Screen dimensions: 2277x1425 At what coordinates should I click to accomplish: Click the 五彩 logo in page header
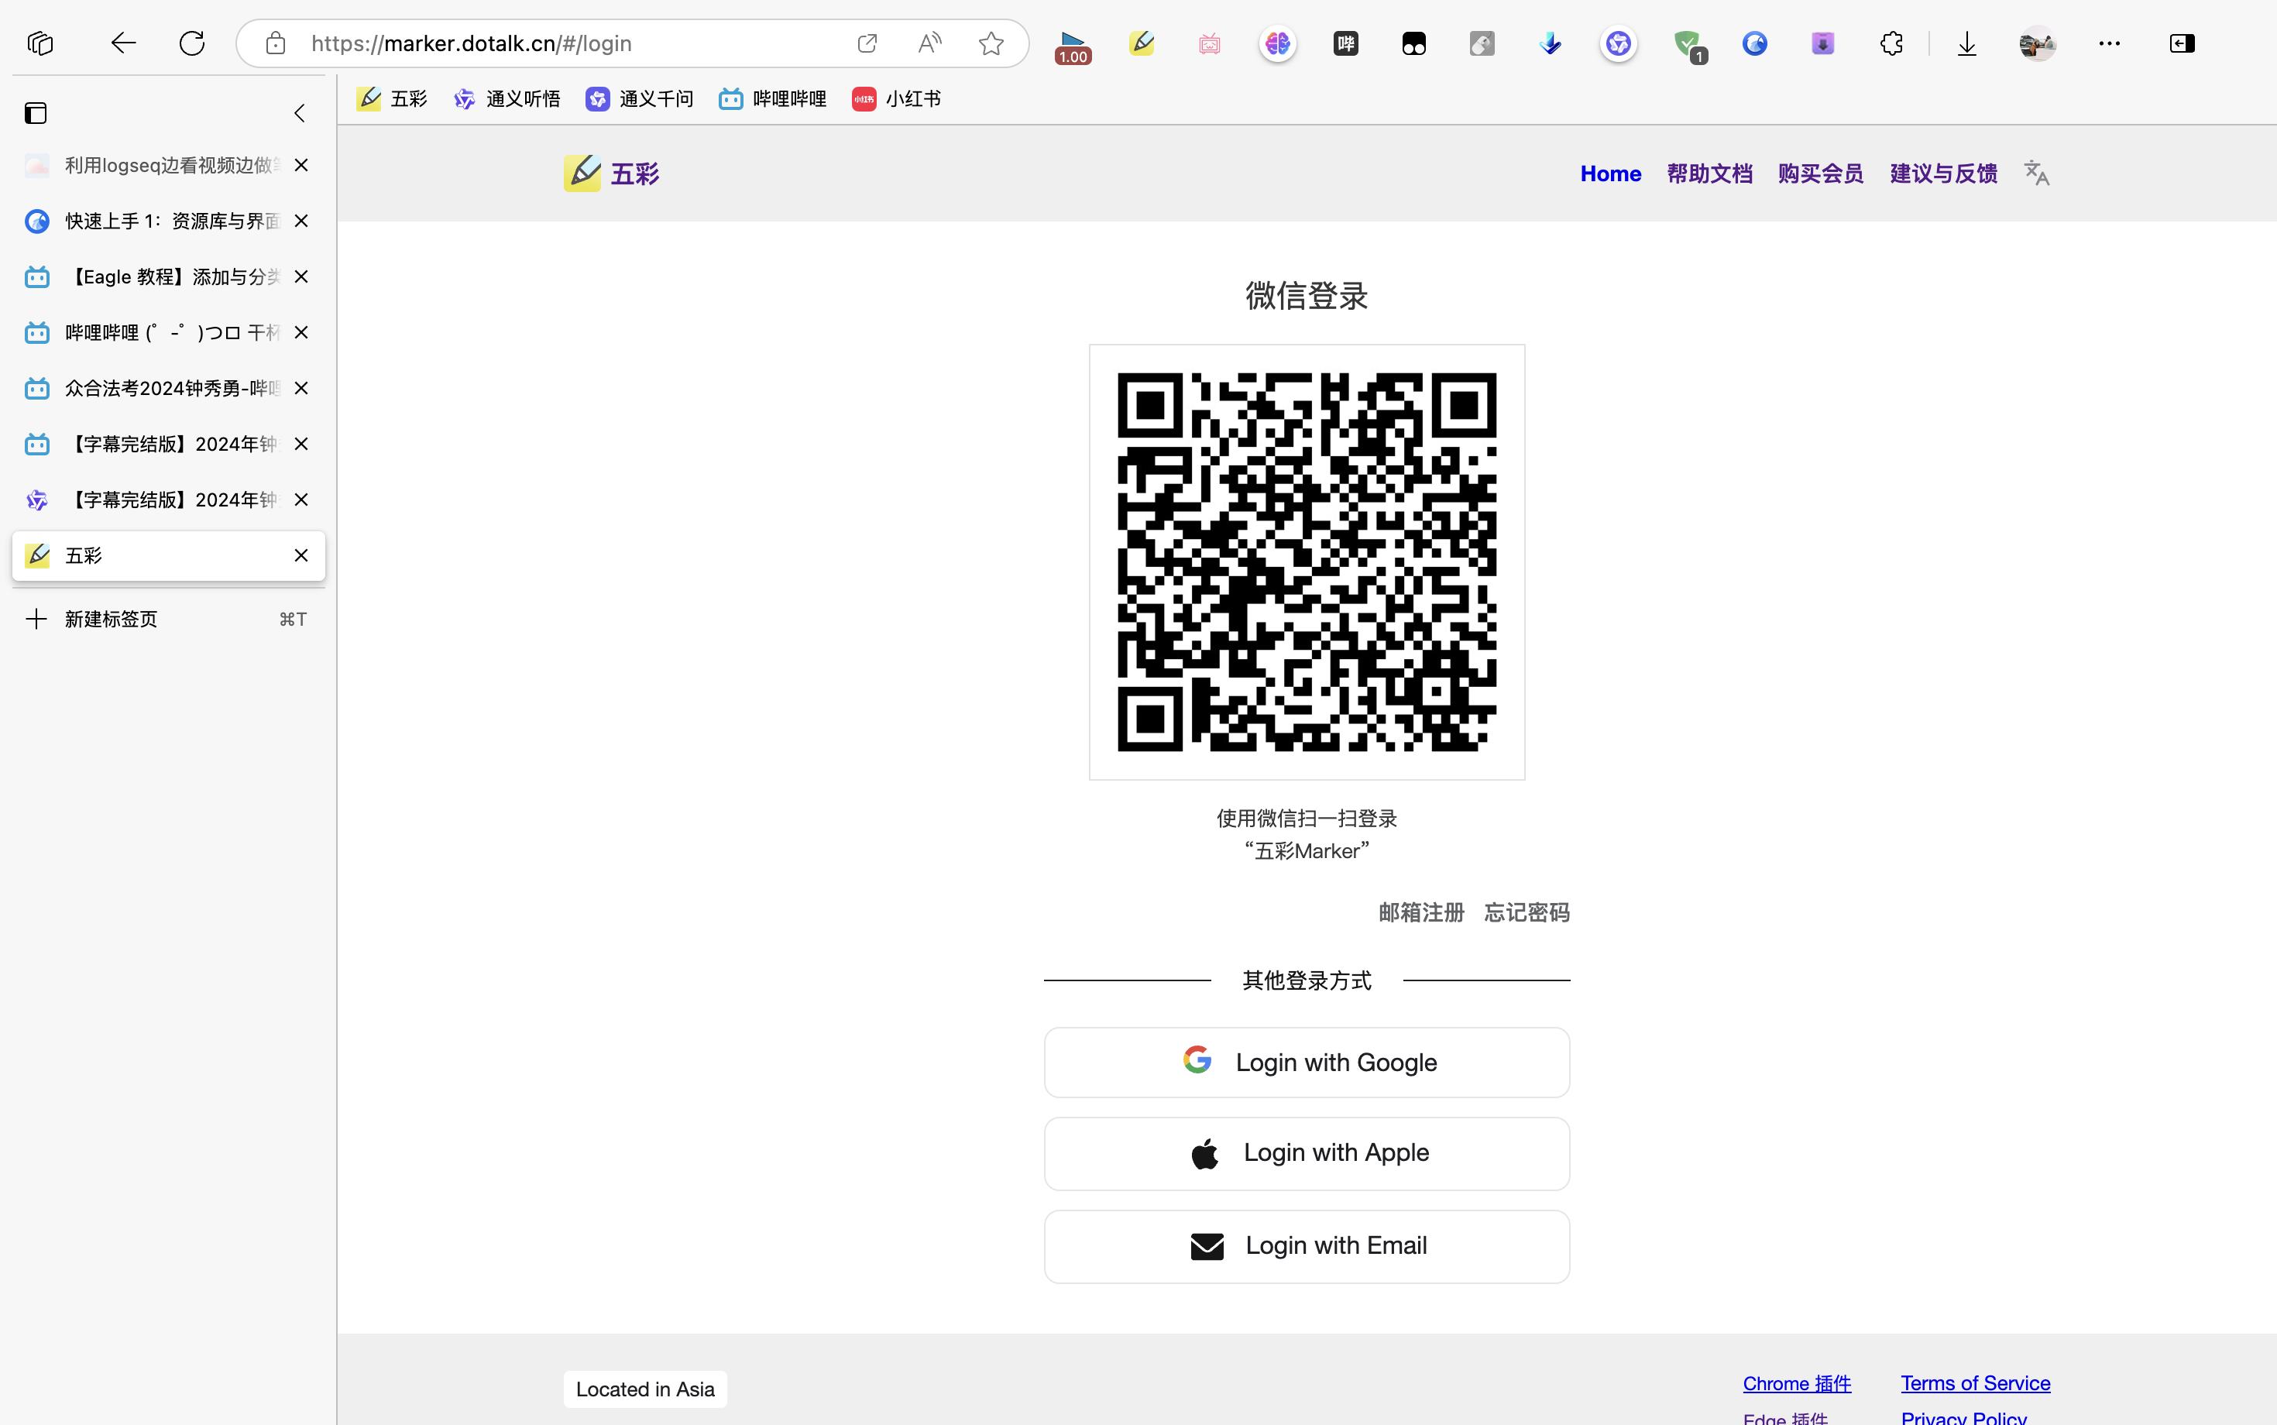[x=612, y=173]
